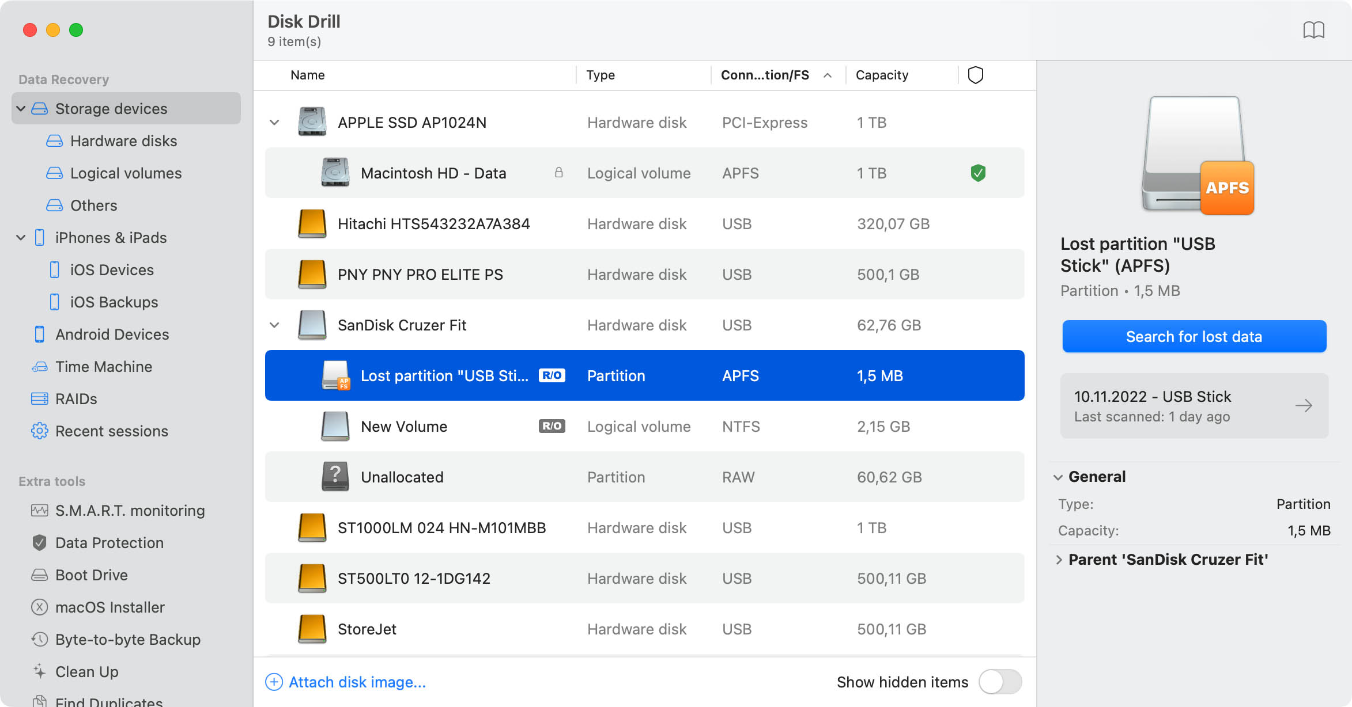The width and height of the screenshot is (1352, 707).
Task: Select Hardware disks in sidebar
Action: pos(123,141)
